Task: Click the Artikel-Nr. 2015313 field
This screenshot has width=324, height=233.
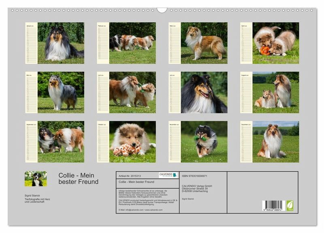Action: coord(130,176)
